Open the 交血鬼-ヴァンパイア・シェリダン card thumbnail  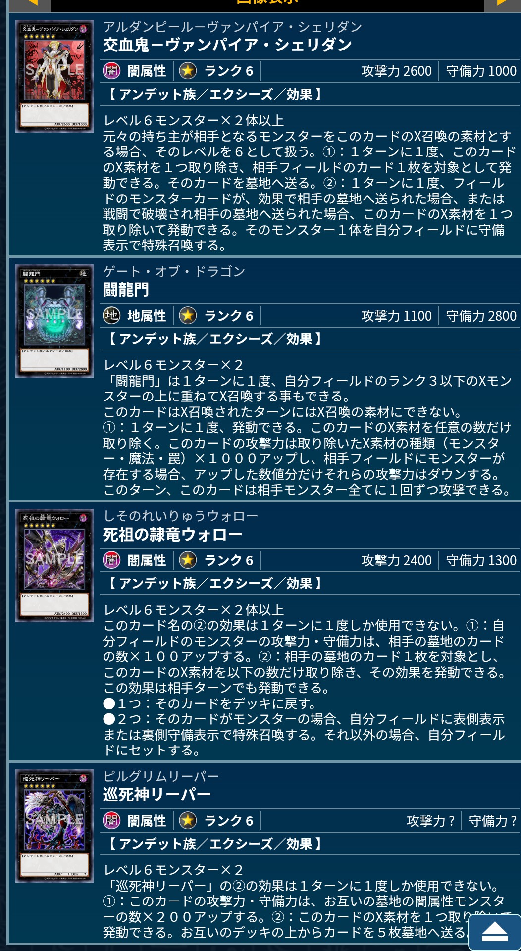pos(54,76)
